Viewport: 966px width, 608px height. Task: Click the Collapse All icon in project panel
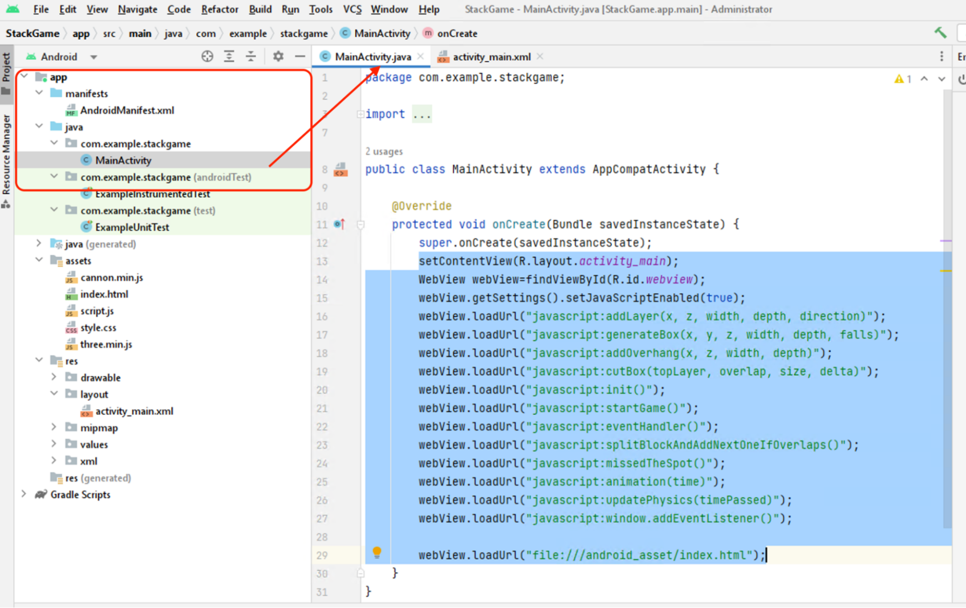pyautogui.click(x=251, y=56)
